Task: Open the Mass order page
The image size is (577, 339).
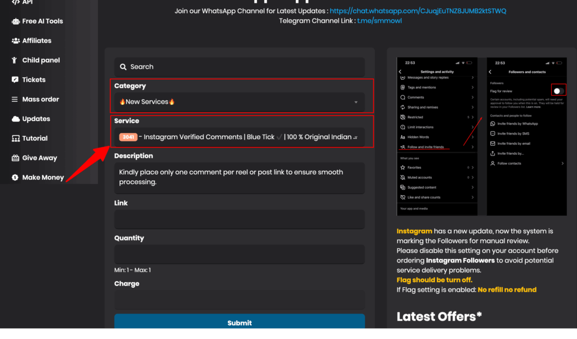Action: pyautogui.click(x=41, y=99)
